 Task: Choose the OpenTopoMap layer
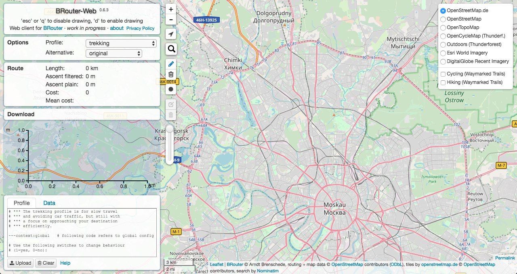coord(443,27)
